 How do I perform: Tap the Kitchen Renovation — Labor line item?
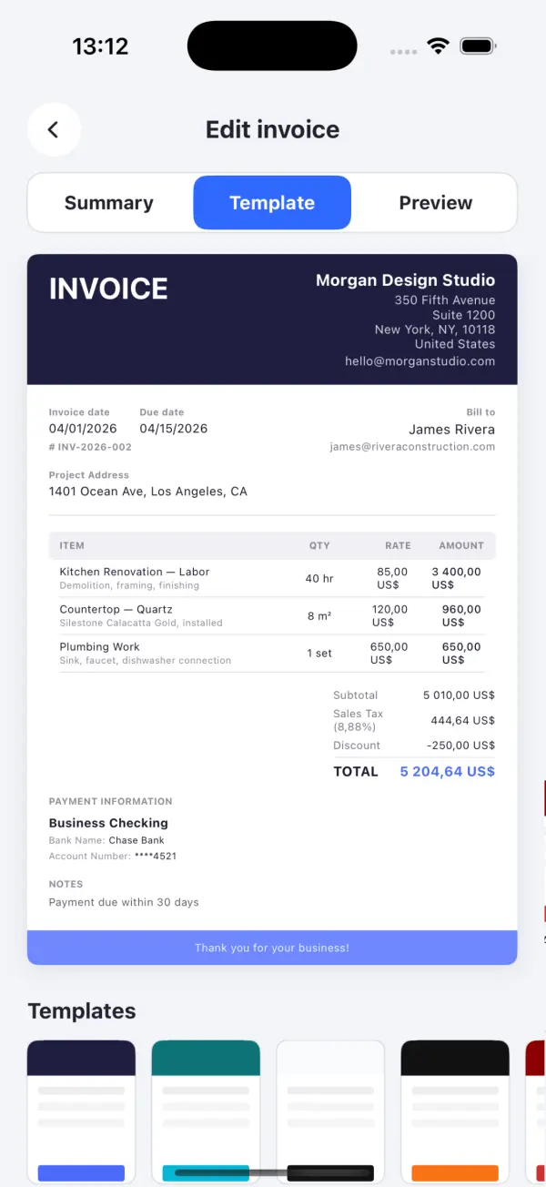point(135,573)
